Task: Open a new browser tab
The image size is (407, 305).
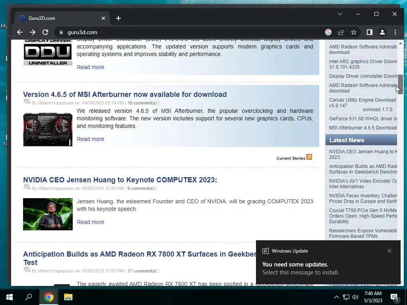Action: tap(118, 18)
